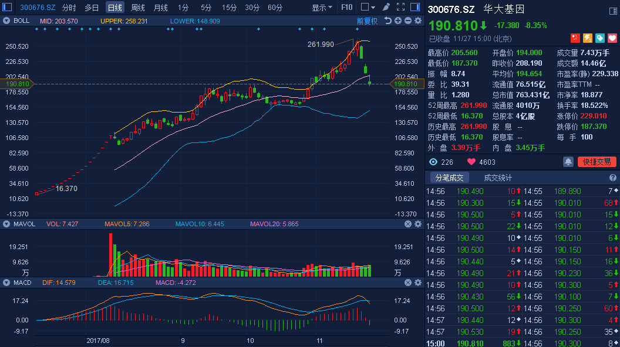This screenshot has width=620, height=347.
Task: Close the MACD indicator panel
Action: click(408, 283)
